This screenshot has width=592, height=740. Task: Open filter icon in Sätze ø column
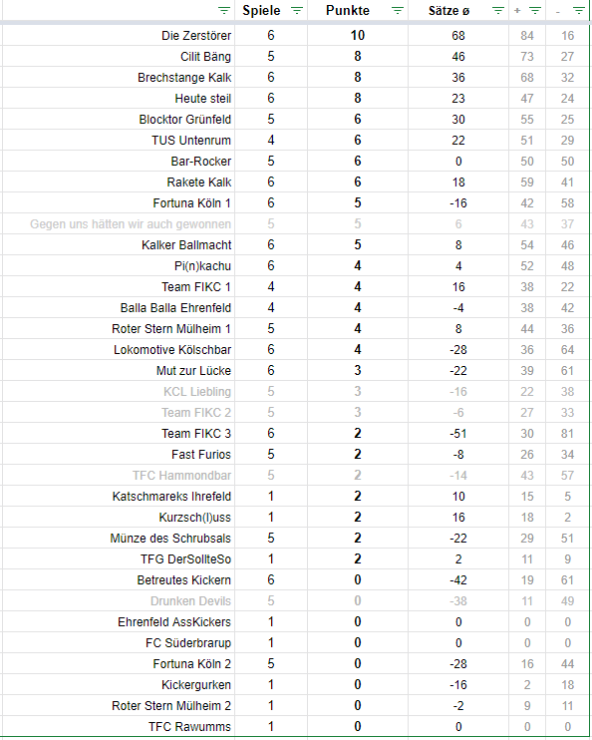point(498,10)
